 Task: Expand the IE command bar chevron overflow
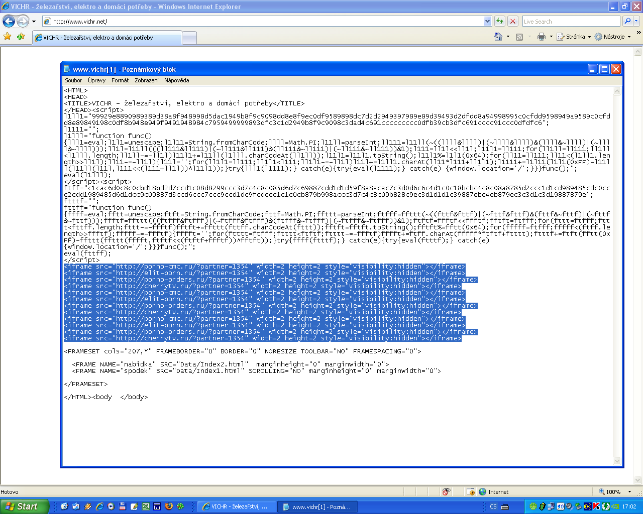pyautogui.click(x=638, y=33)
